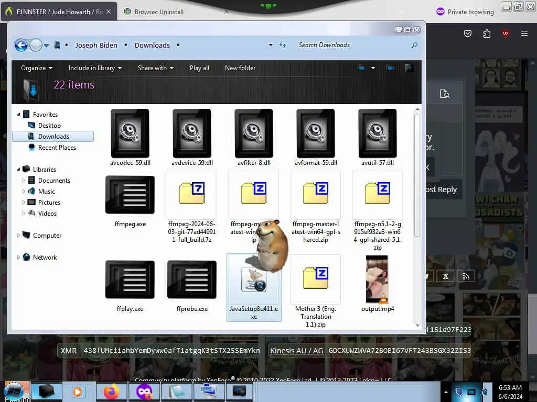Click Joseph Biden in address breadcrumb

coord(96,45)
